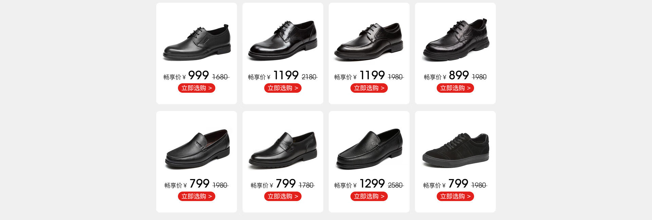Select the 1199 yuan shoe priced from 1980
The image size is (652, 220).
coord(369,41)
